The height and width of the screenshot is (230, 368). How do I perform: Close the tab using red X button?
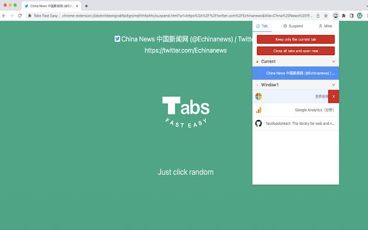(x=333, y=97)
